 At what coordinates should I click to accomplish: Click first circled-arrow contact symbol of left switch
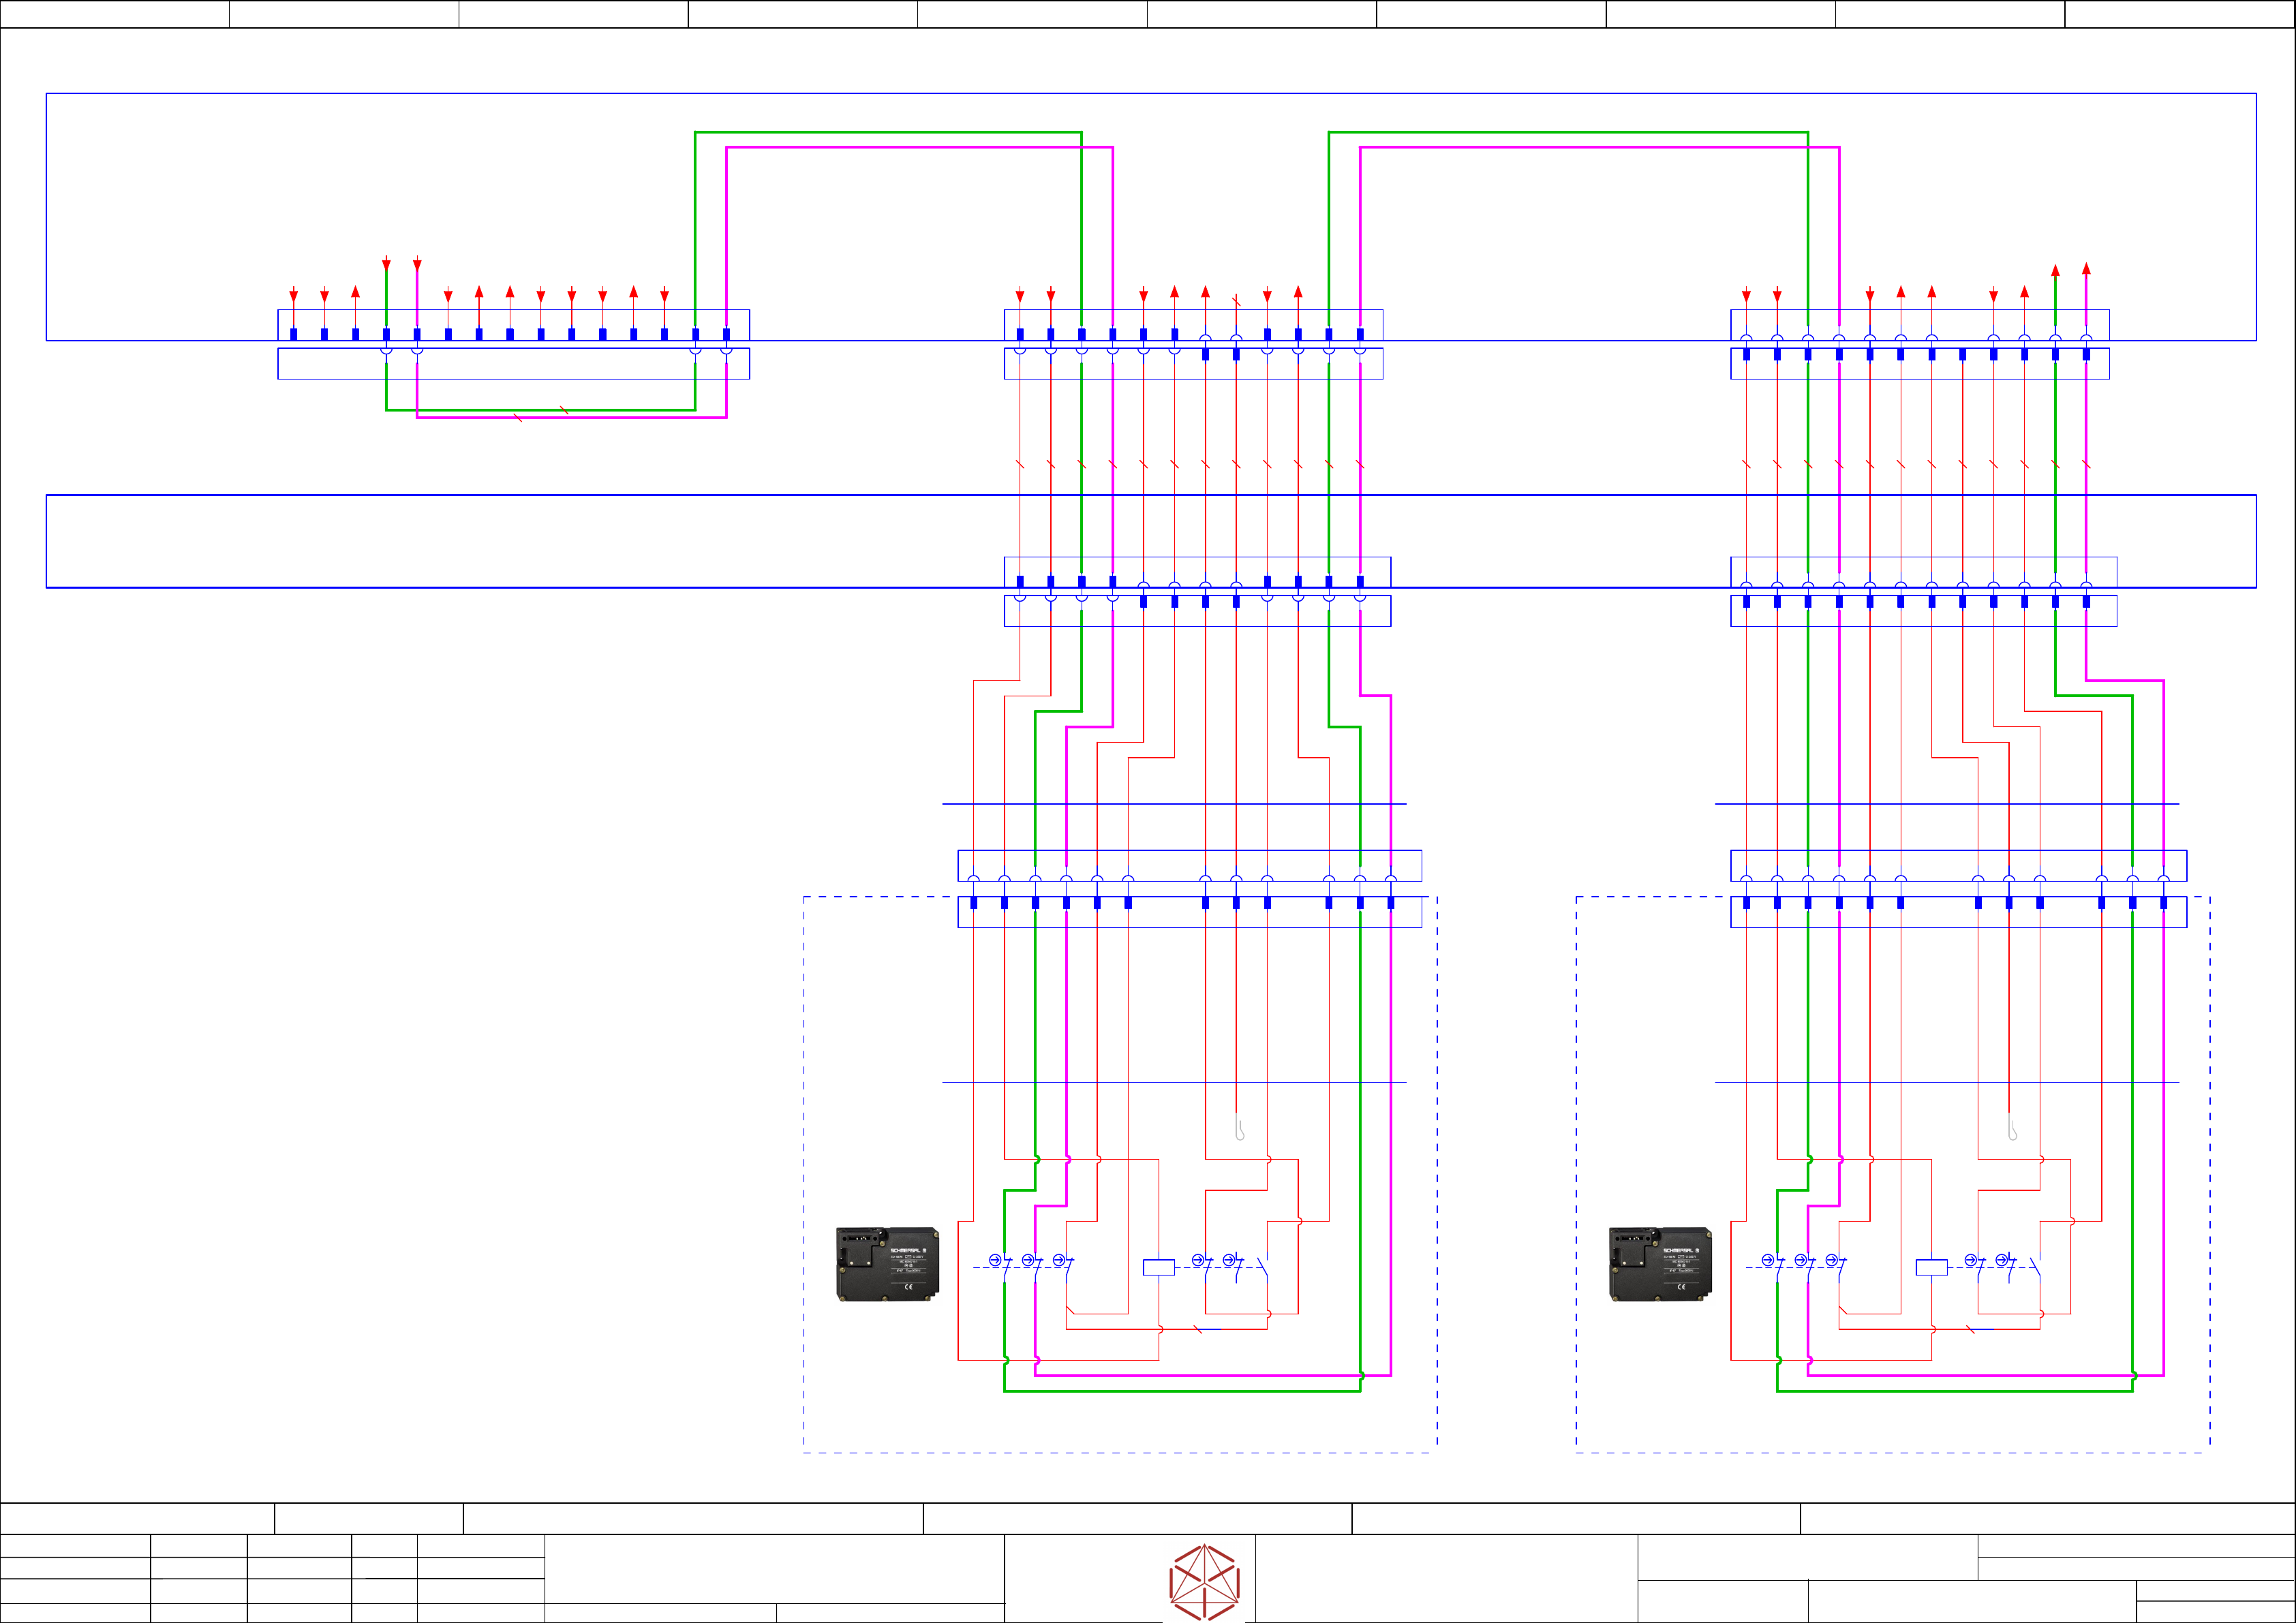(x=995, y=1260)
